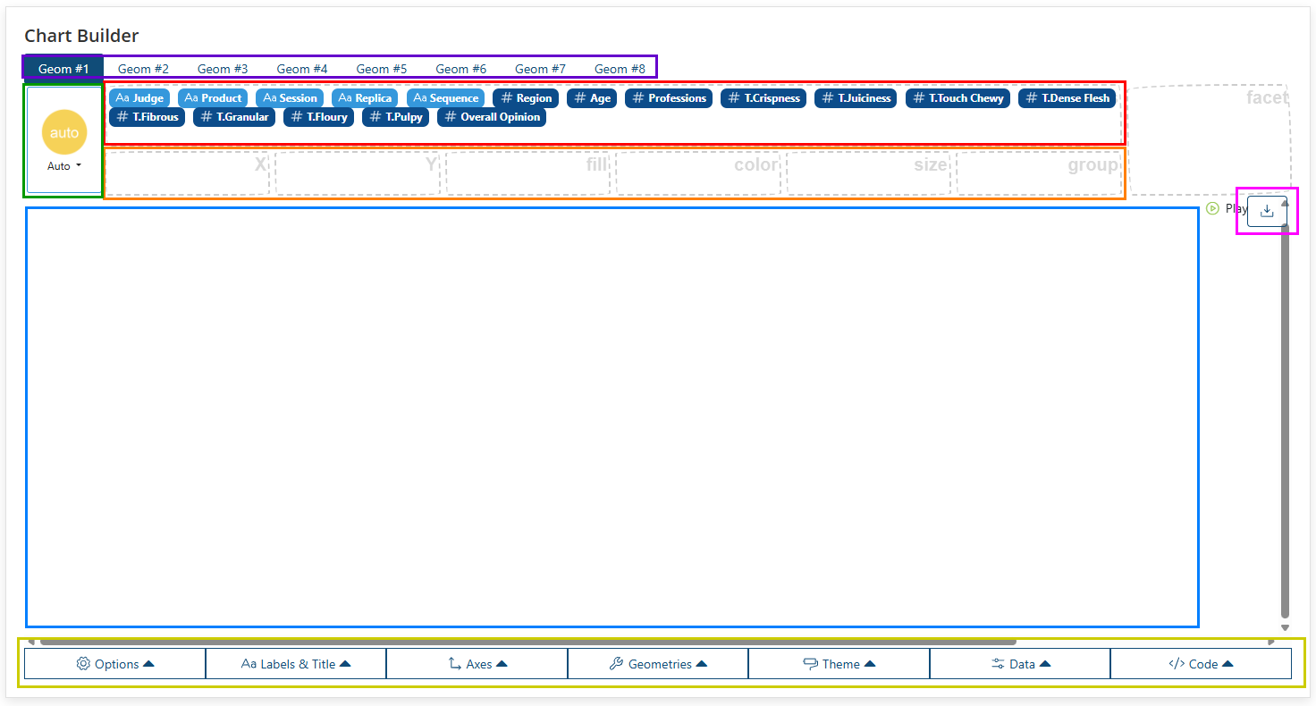Open the Axes settings panel
Screen dimensions: 1316x706
(x=477, y=664)
